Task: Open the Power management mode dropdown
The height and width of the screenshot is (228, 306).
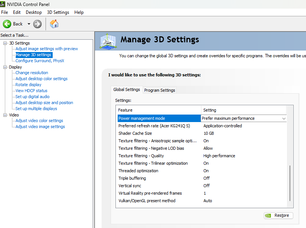Action: (x=284, y=119)
